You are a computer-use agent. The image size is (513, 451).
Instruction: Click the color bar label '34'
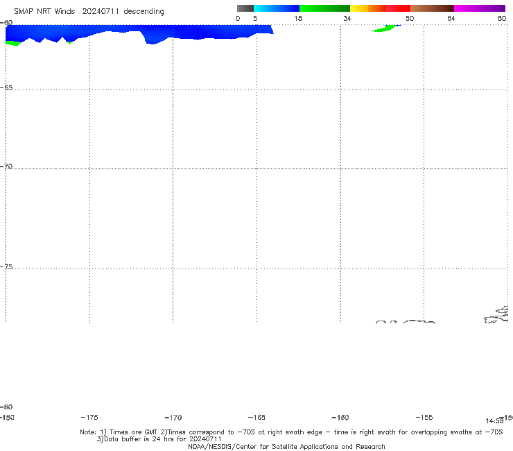point(347,18)
